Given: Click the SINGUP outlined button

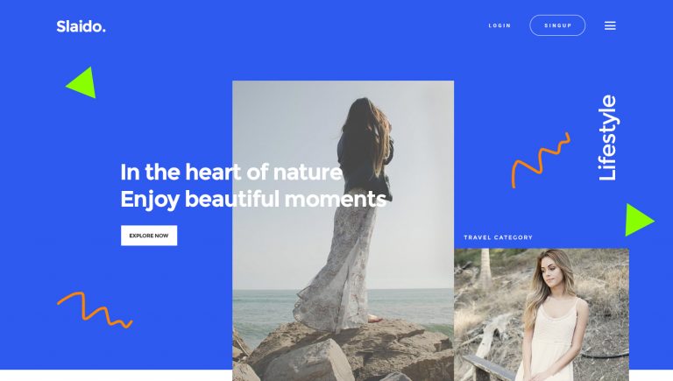Looking at the screenshot, I should 557,25.
